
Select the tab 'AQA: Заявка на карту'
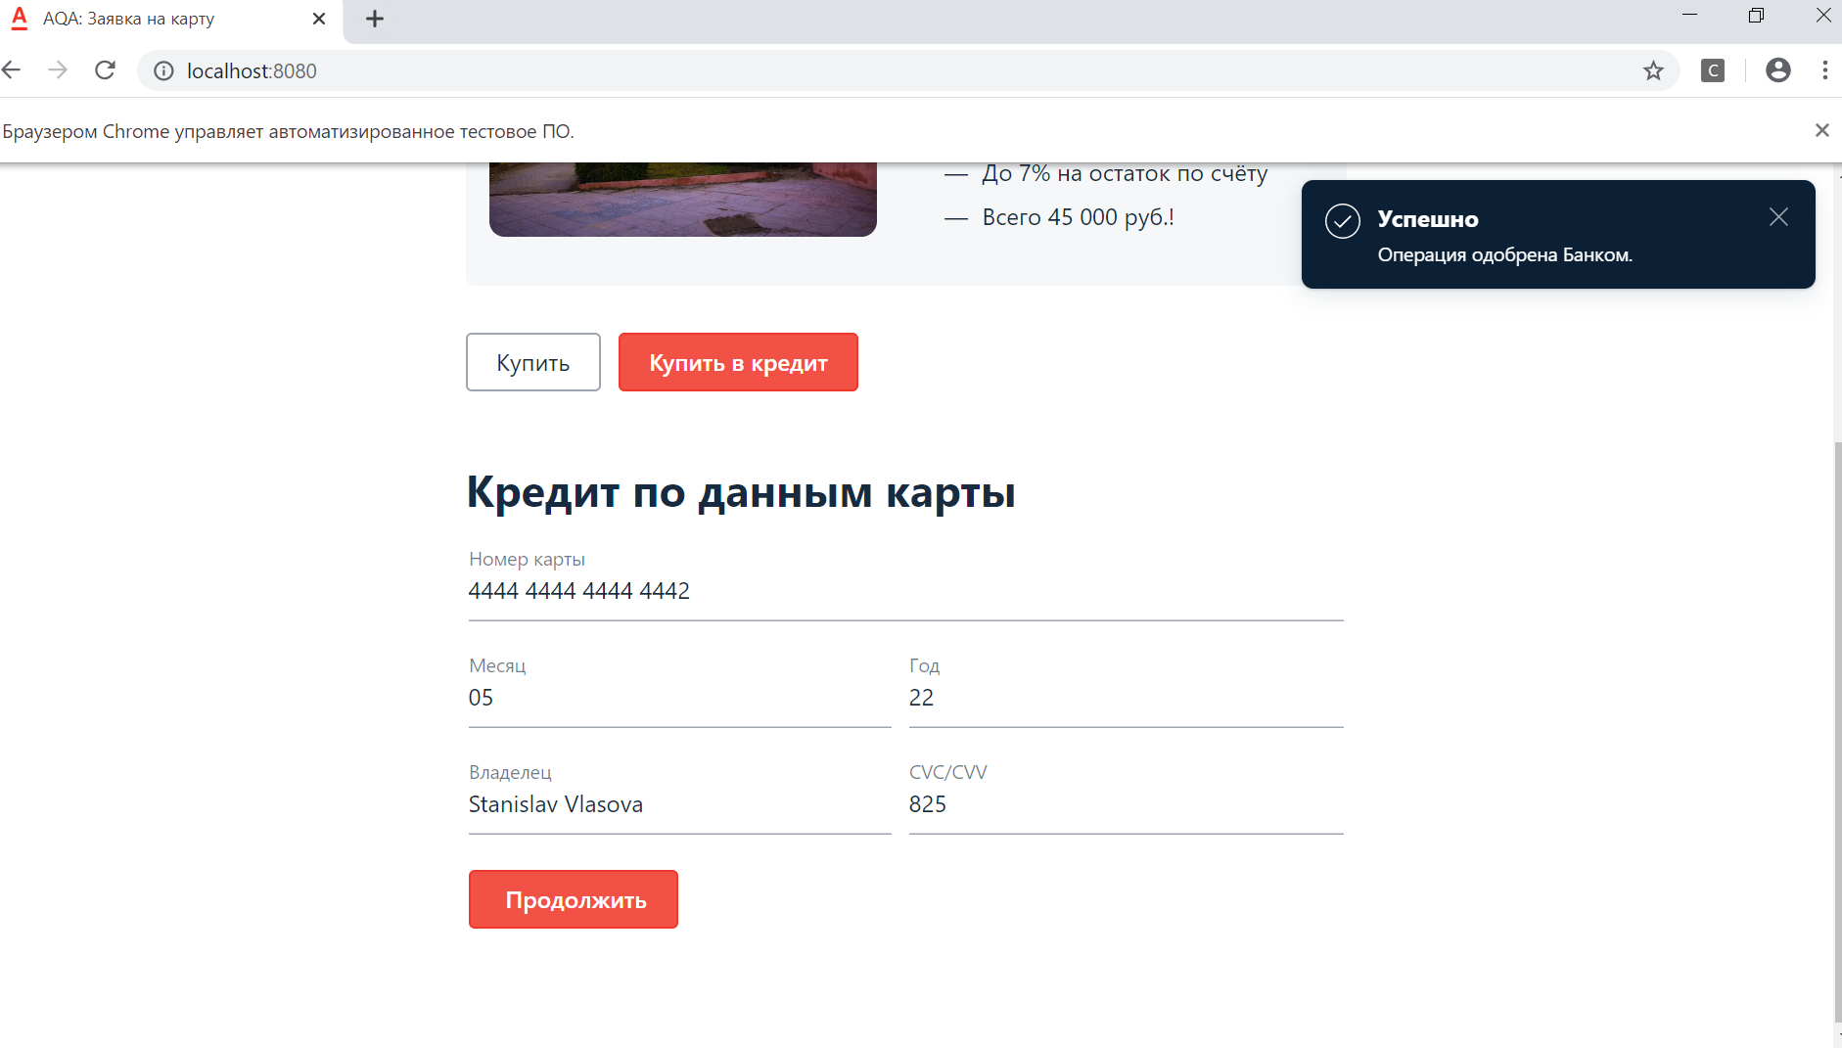point(147,19)
